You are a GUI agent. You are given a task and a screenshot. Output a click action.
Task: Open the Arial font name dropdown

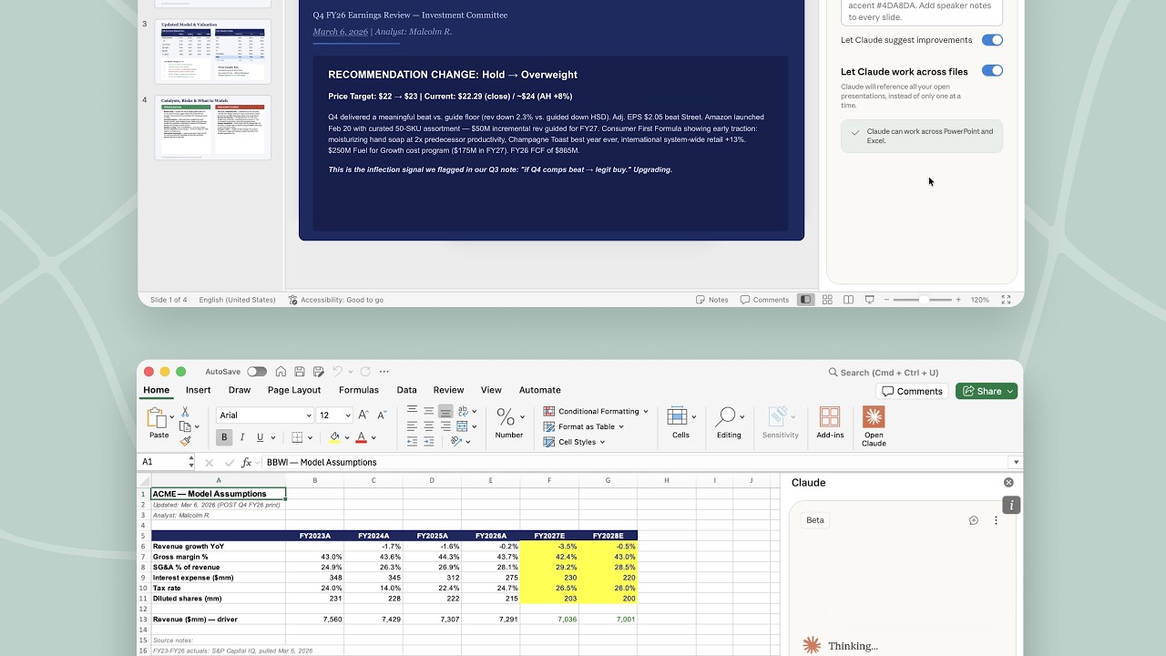pyautogui.click(x=309, y=415)
